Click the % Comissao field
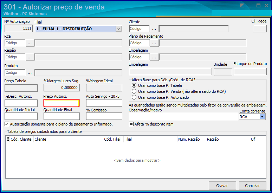The height and width of the screenshot is (193, 272). (104, 116)
